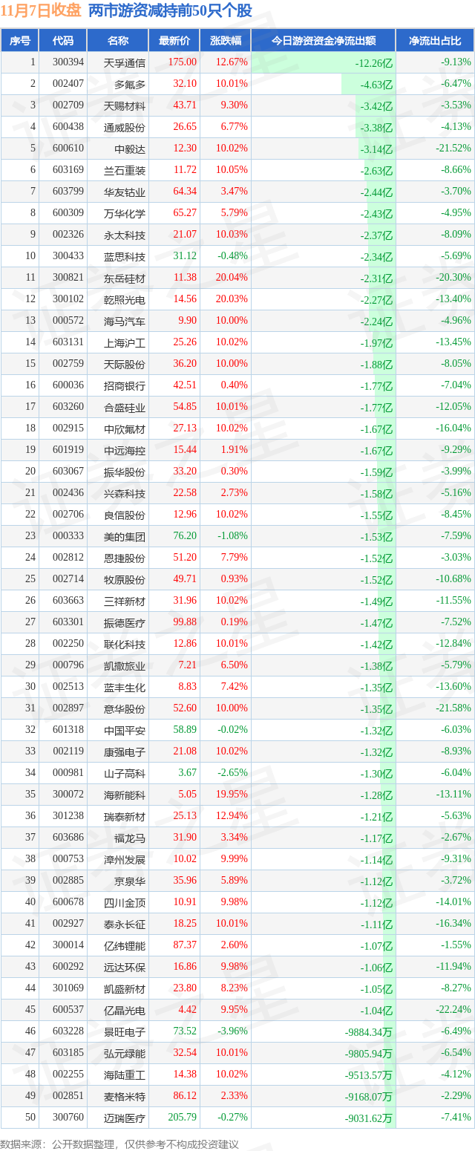Select stock name 良信股份
Screen dimensions: 475x1151
(125, 515)
